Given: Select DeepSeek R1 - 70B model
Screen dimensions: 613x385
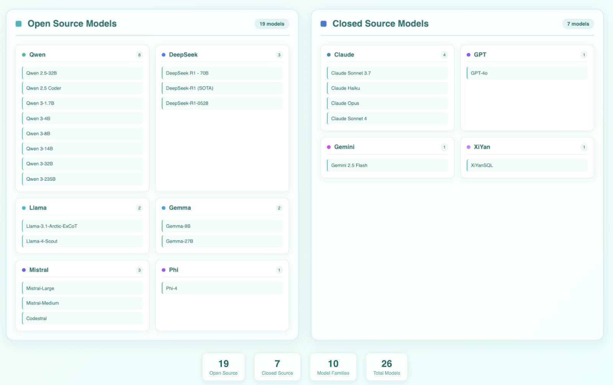Looking at the screenshot, I should click(x=222, y=73).
